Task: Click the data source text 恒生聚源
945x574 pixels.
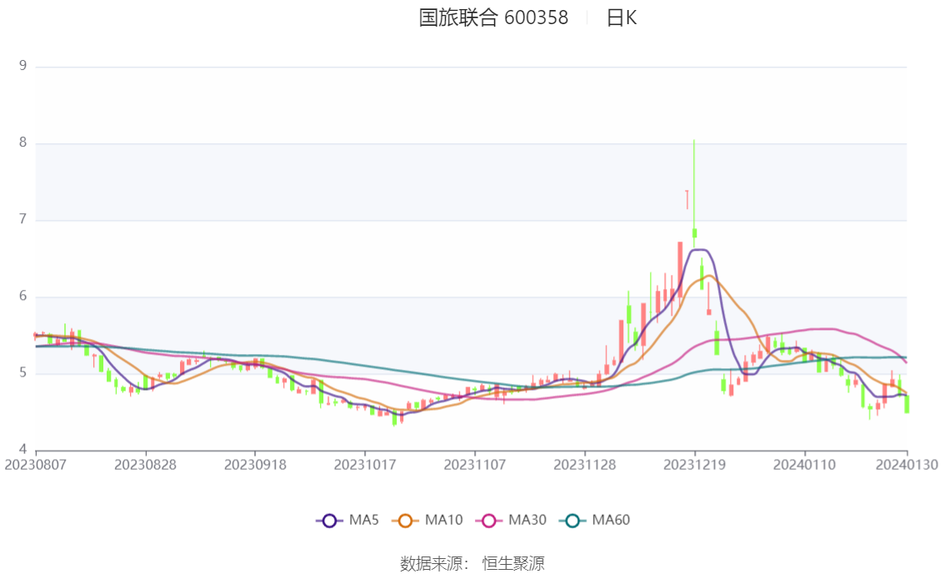Action: [x=512, y=564]
